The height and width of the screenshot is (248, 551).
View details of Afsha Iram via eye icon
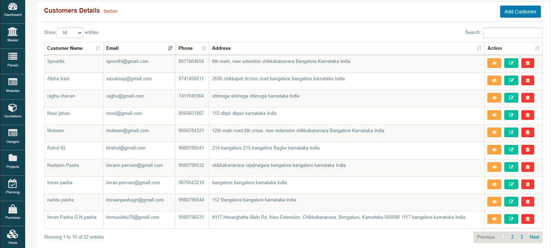coord(494,80)
